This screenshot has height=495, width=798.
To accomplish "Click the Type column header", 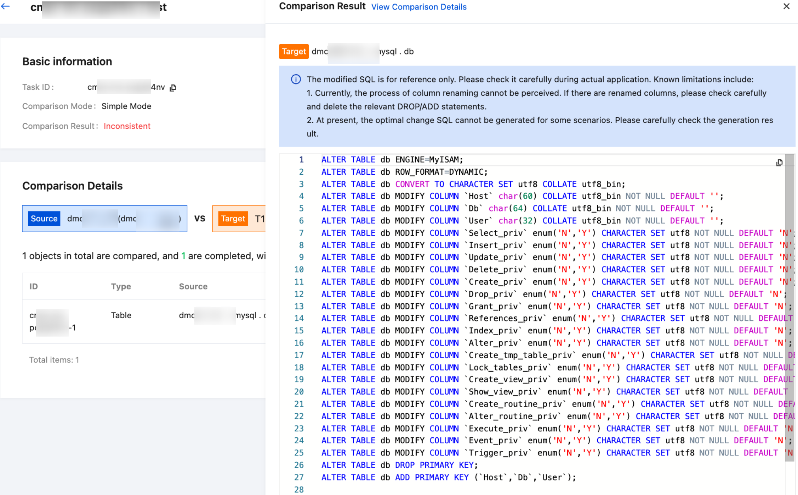I will (x=121, y=286).
